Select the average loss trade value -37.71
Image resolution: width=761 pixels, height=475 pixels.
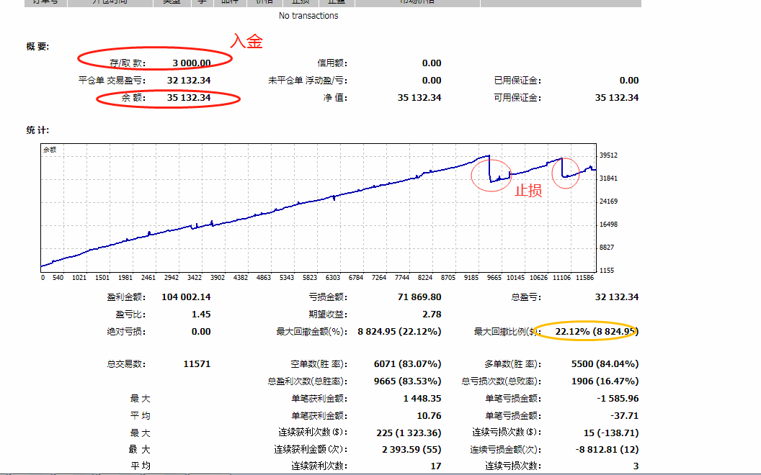[625, 416]
